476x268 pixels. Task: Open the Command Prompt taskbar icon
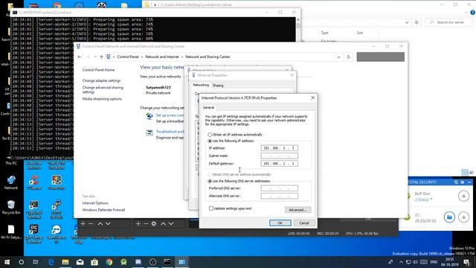(x=167, y=262)
